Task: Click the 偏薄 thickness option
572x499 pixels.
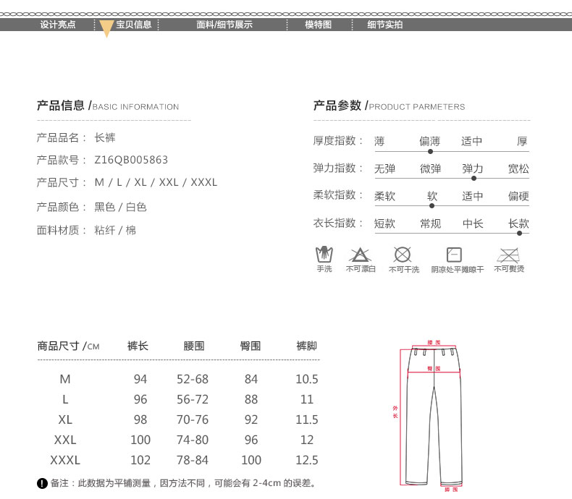Action: [x=430, y=141]
